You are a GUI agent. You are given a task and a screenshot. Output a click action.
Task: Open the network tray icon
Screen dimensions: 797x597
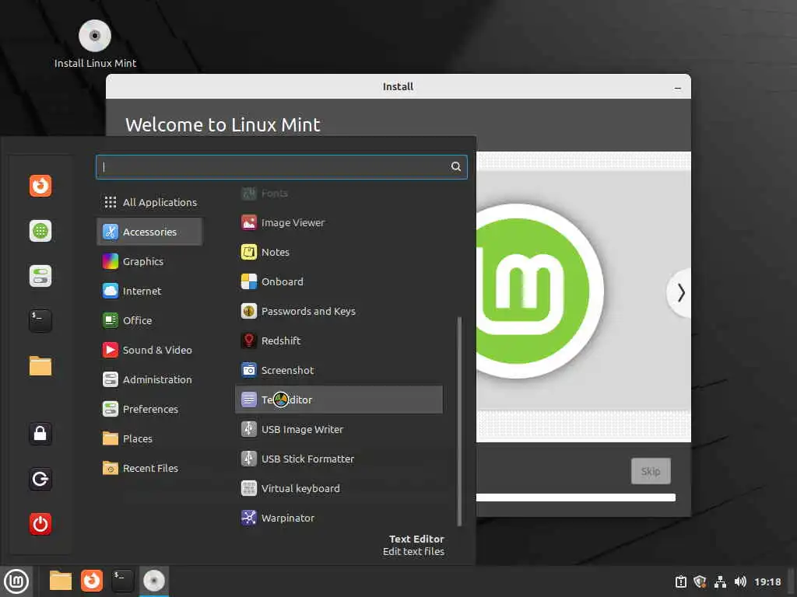720,581
